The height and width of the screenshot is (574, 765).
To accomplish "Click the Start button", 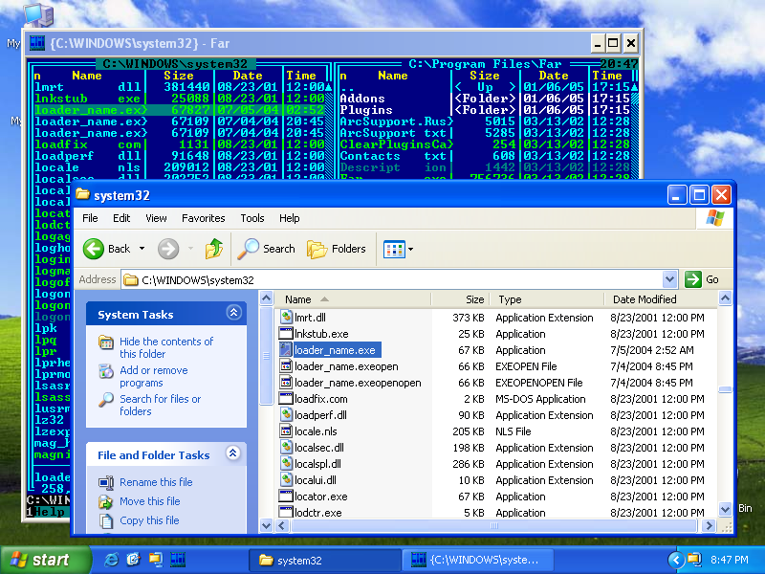I will tap(45, 560).
